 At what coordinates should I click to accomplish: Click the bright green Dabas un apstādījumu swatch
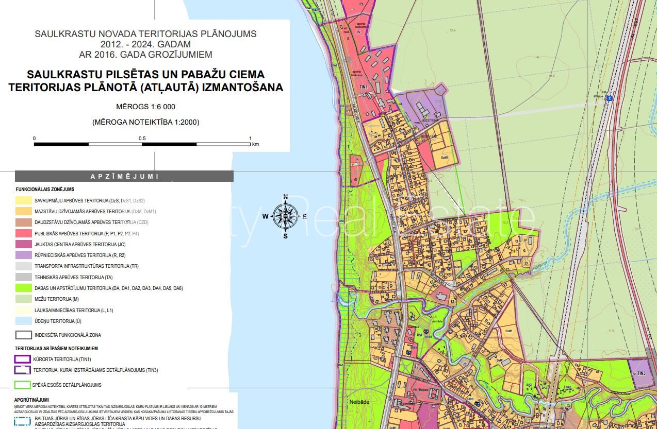pyautogui.click(x=23, y=288)
